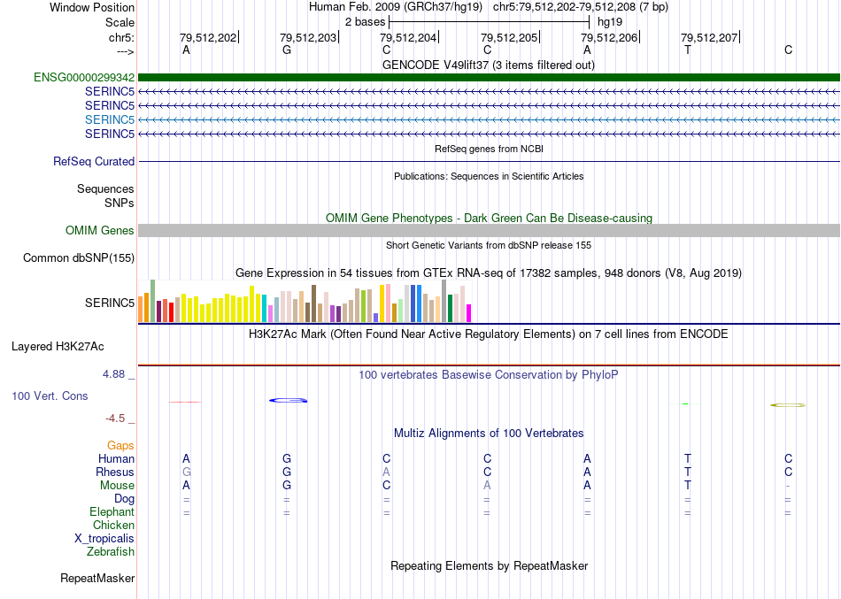This screenshot has height=599, width=841.
Task: Click the 79,512,207 position label
Action: point(710,37)
